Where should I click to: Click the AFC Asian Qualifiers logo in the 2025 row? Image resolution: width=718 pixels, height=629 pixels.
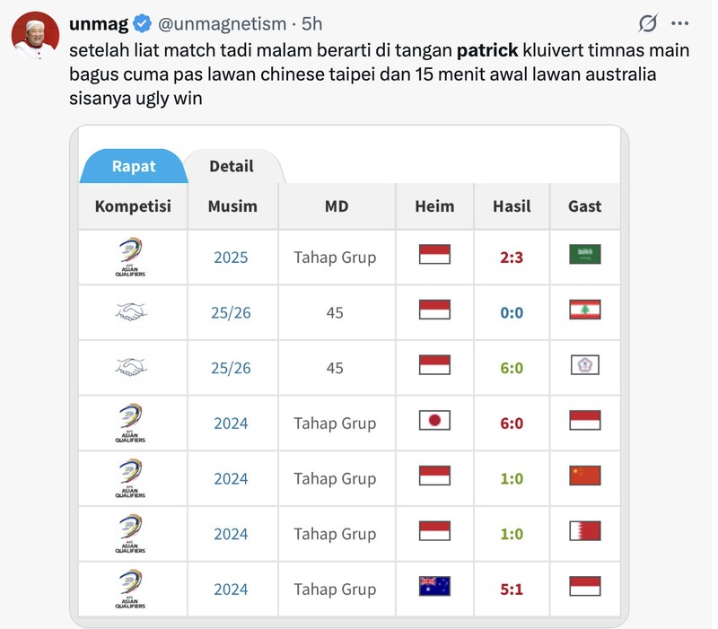tap(132, 257)
